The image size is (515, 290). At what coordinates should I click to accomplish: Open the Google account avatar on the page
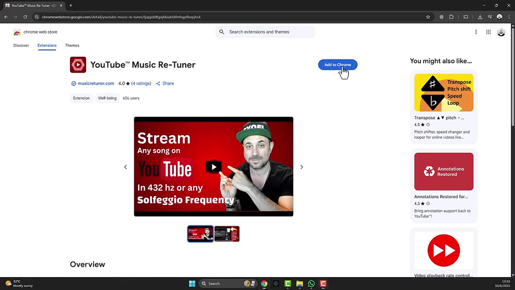501,32
